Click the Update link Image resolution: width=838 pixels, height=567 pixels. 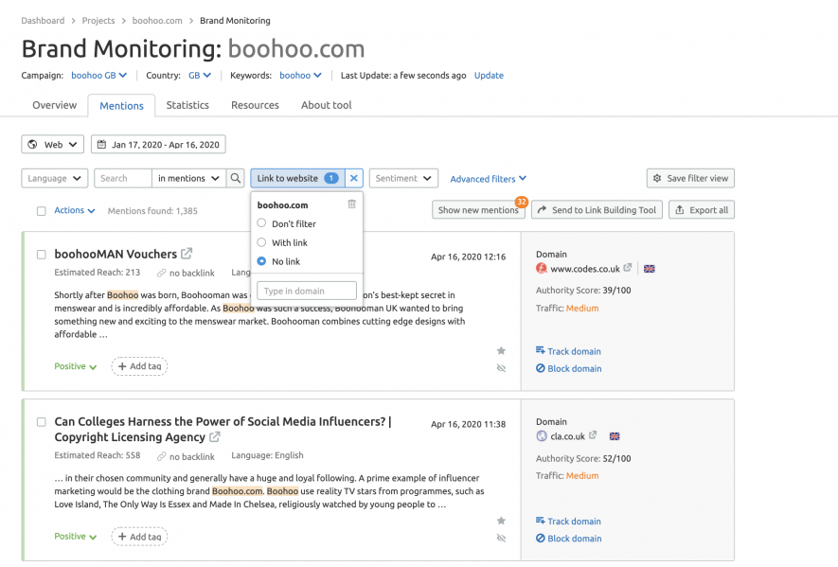pos(489,76)
